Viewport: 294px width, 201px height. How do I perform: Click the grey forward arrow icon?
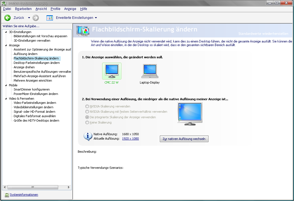36,18
